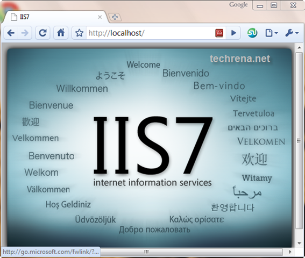Click the 'Добро пожаловать' text
Image resolution: width=305 pixels, height=258 pixels.
tap(154, 230)
